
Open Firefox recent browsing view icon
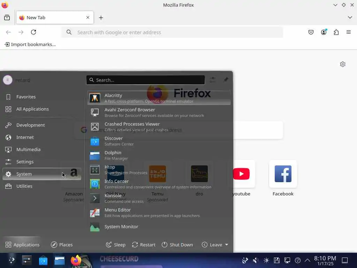point(7,17)
